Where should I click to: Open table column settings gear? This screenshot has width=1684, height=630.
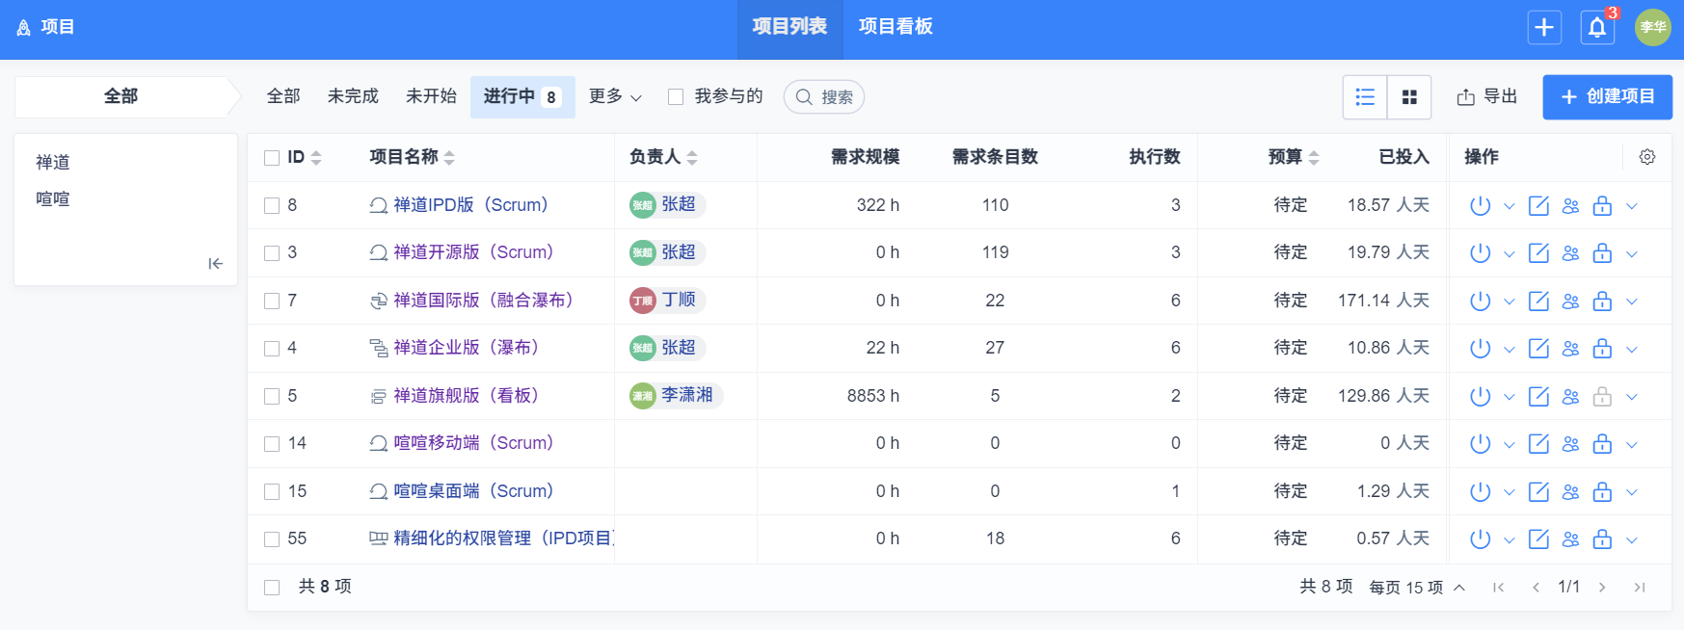click(1647, 157)
